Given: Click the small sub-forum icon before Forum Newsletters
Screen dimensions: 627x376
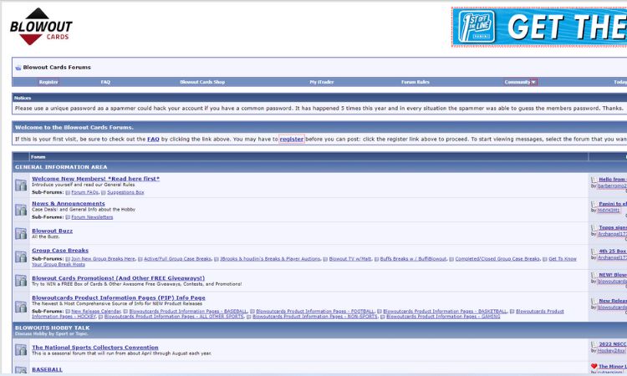Looking at the screenshot, I should (68, 217).
